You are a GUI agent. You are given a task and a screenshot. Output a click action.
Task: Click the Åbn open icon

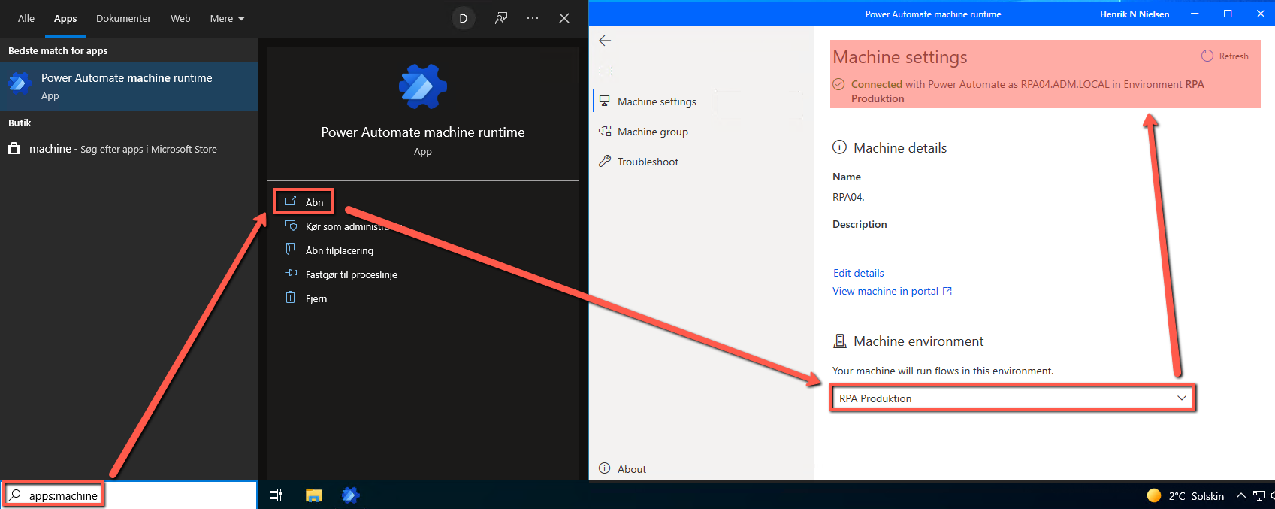[291, 201]
